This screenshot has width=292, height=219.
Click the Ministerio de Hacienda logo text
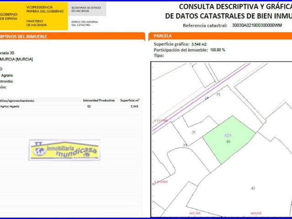pyautogui.click(x=36, y=23)
